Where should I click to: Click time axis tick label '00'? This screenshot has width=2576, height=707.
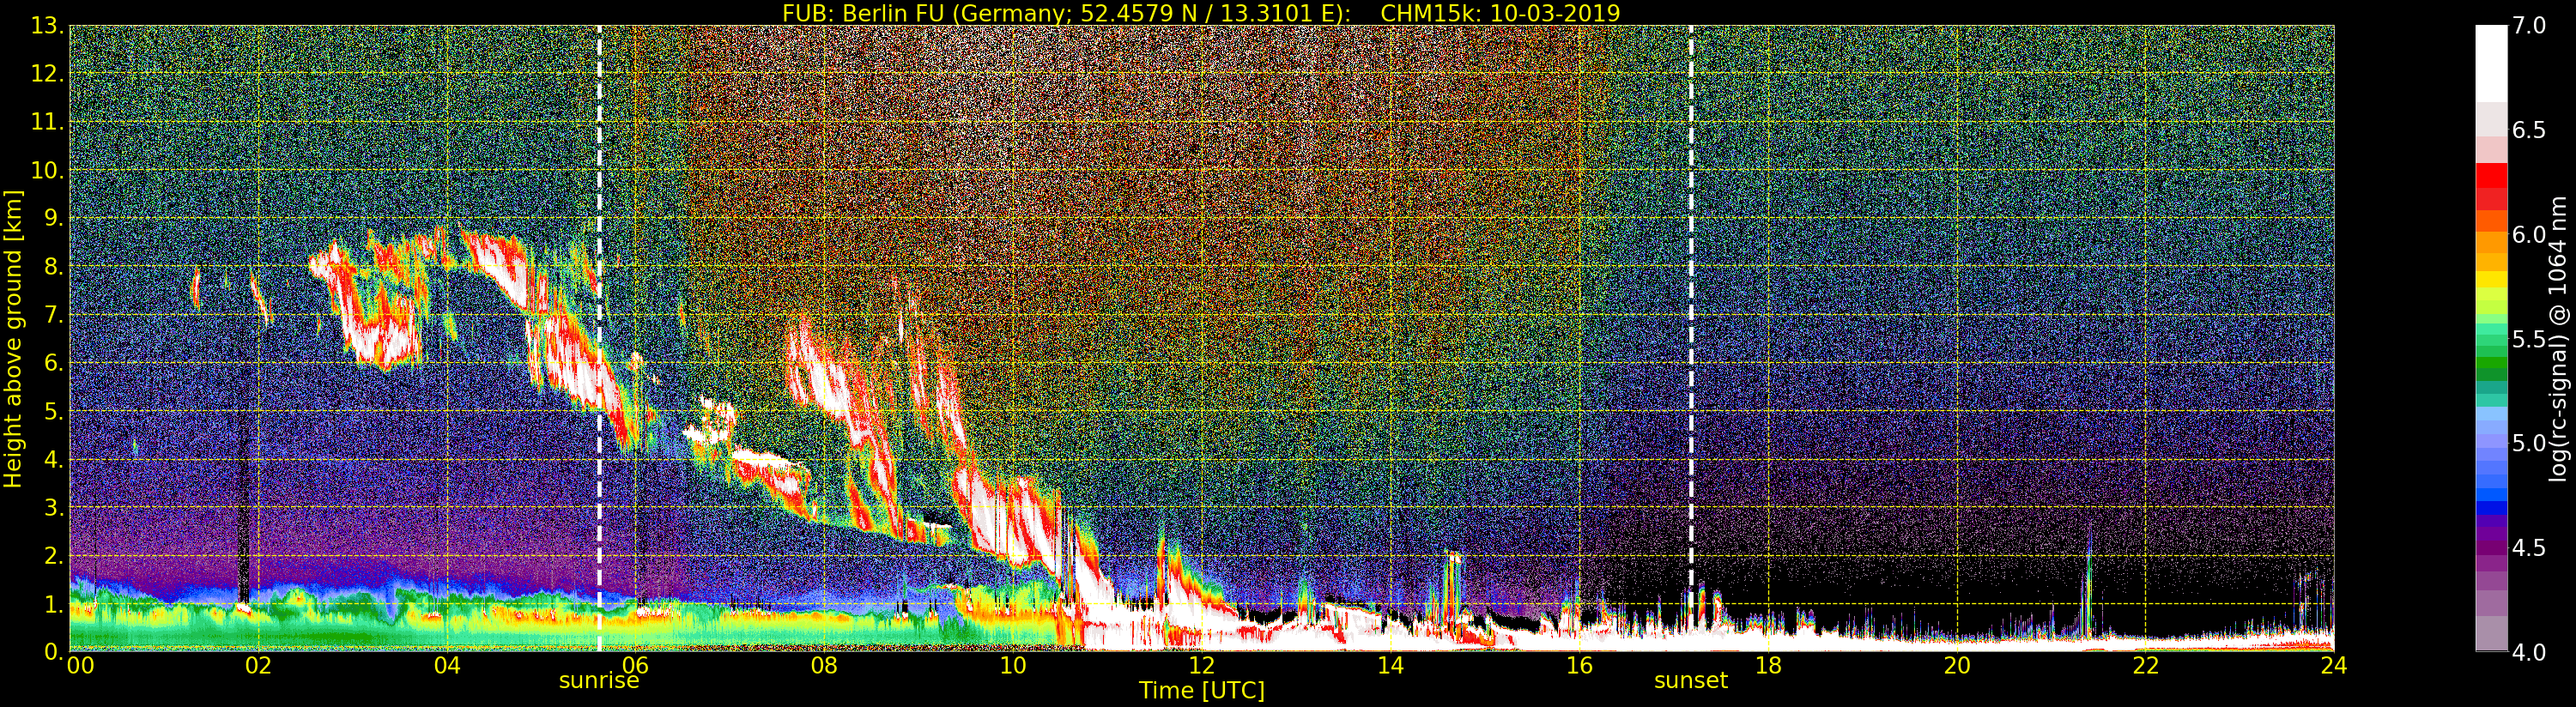[81, 666]
